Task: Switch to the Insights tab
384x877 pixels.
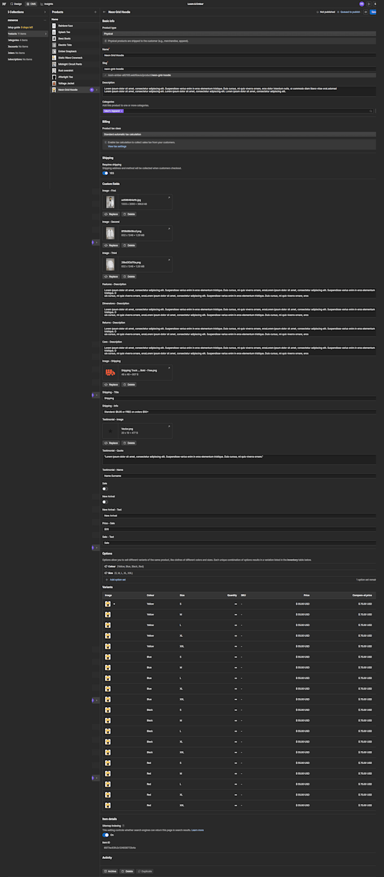Action: [47, 3]
